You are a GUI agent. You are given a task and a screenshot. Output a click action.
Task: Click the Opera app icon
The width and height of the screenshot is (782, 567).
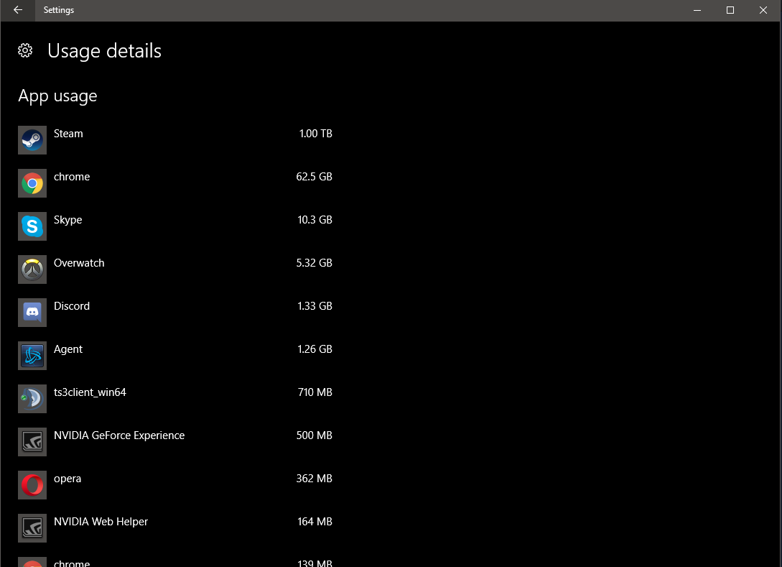[32, 485]
